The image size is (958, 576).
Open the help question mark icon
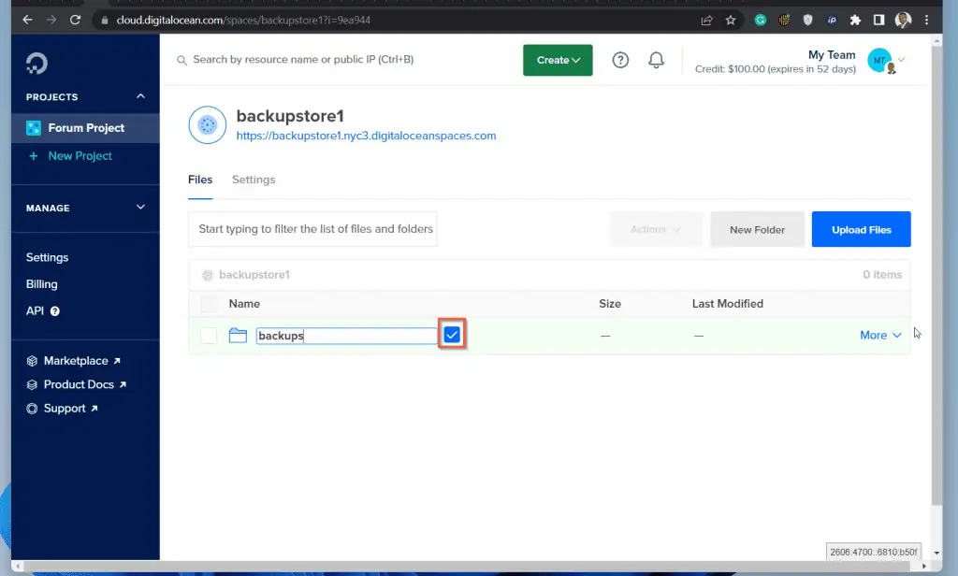tap(620, 60)
